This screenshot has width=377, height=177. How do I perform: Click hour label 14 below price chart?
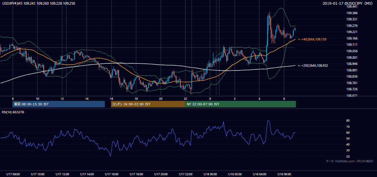point(87,99)
